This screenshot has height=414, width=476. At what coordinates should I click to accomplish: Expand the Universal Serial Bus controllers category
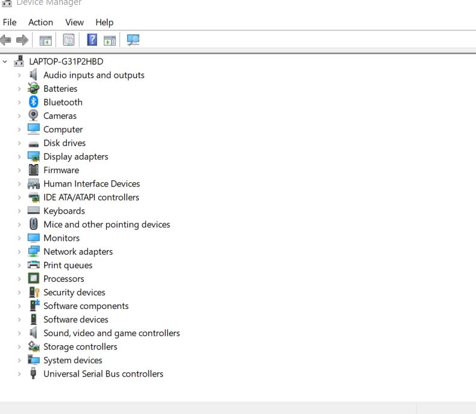[x=19, y=374]
